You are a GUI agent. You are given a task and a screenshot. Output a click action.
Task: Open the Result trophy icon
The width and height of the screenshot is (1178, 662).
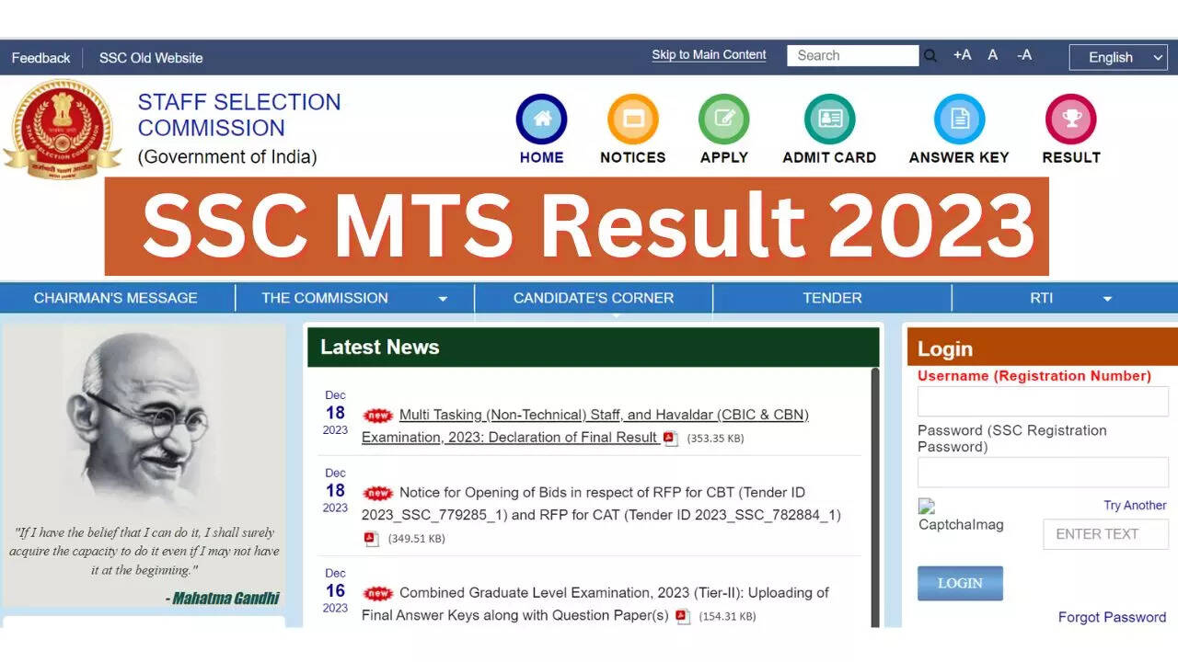pos(1070,120)
